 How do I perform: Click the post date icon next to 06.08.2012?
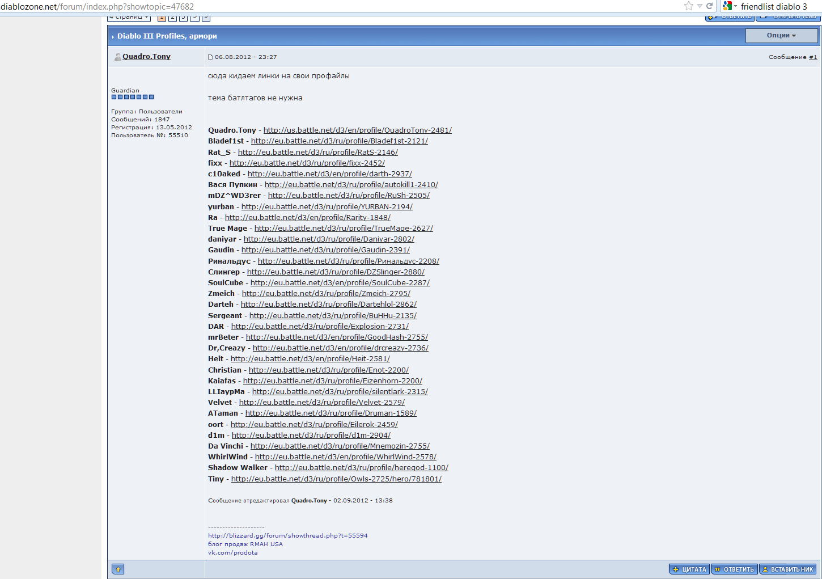[210, 56]
